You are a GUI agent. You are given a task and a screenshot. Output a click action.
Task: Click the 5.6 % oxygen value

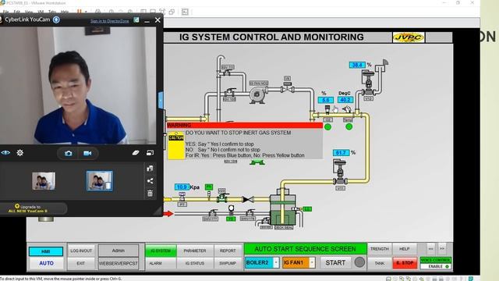326,100
